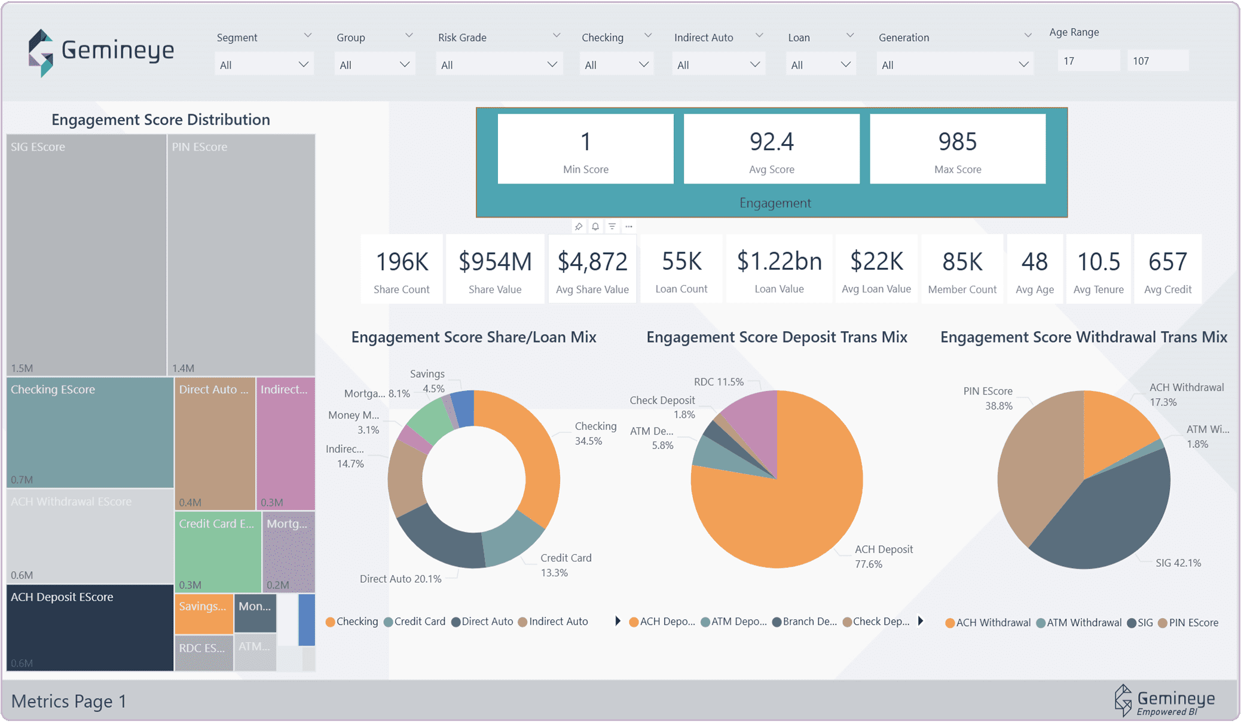Click the Member Count card

point(962,270)
